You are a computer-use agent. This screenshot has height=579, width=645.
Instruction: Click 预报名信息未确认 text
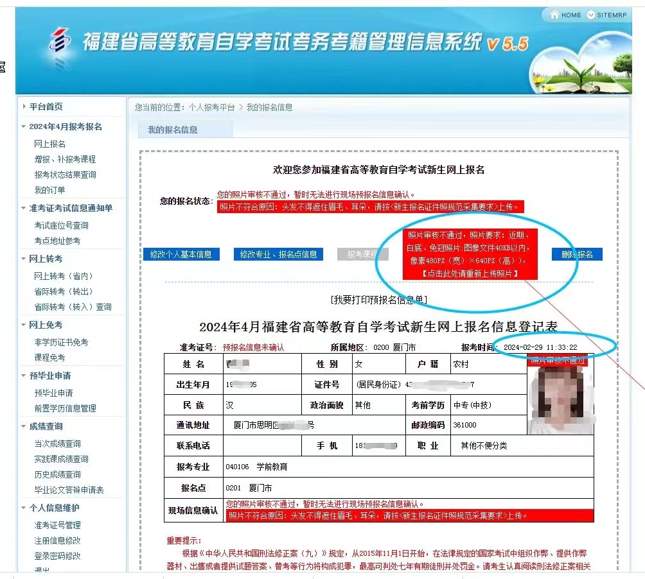pyautogui.click(x=253, y=348)
